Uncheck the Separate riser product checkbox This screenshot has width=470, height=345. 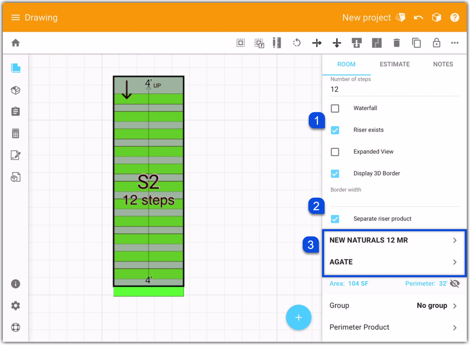335,219
